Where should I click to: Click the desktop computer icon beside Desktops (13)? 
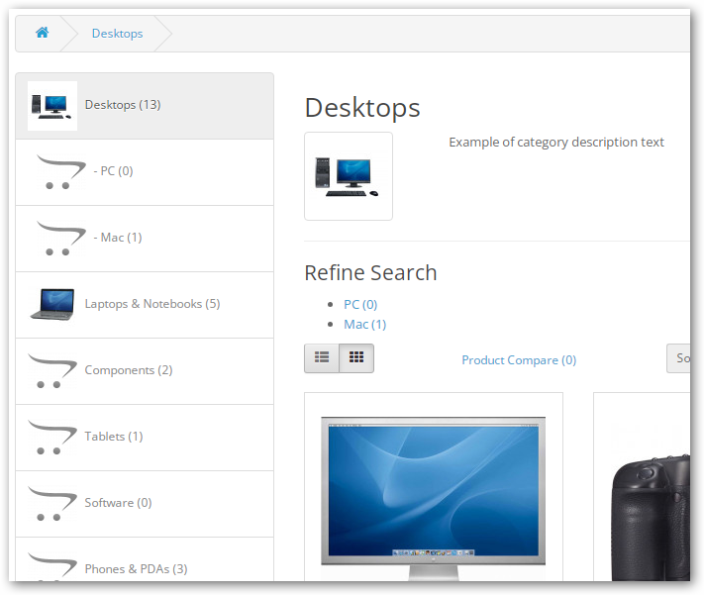[x=52, y=106]
